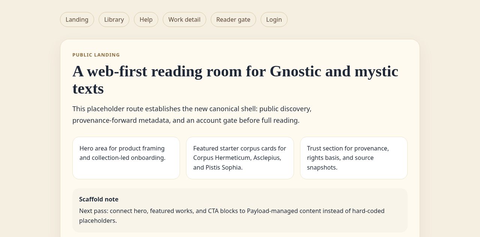The width and height of the screenshot is (480, 237).
Task: Open the Landing navigation pill
Action: coord(77,19)
